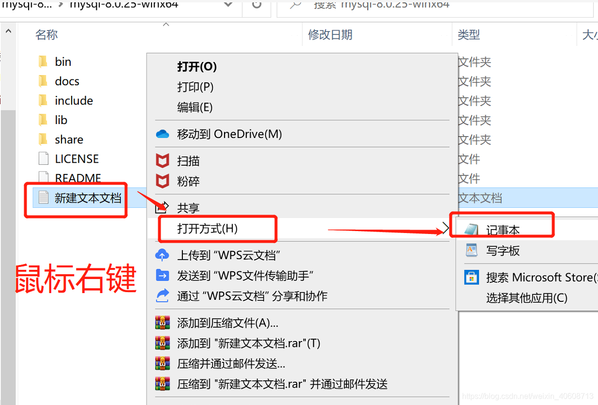Select the folder name share
The width and height of the screenshot is (598, 405).
click(x=69, y=140)
